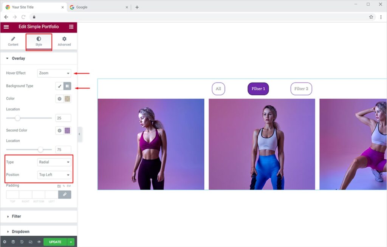Select the Filter 2 portfolio button
Viewport: 387px width, 247px height.
[x=301, y=89]
